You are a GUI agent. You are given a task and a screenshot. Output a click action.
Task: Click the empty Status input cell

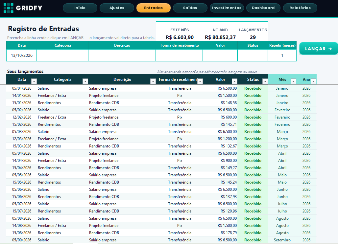[x=253, y=55]
